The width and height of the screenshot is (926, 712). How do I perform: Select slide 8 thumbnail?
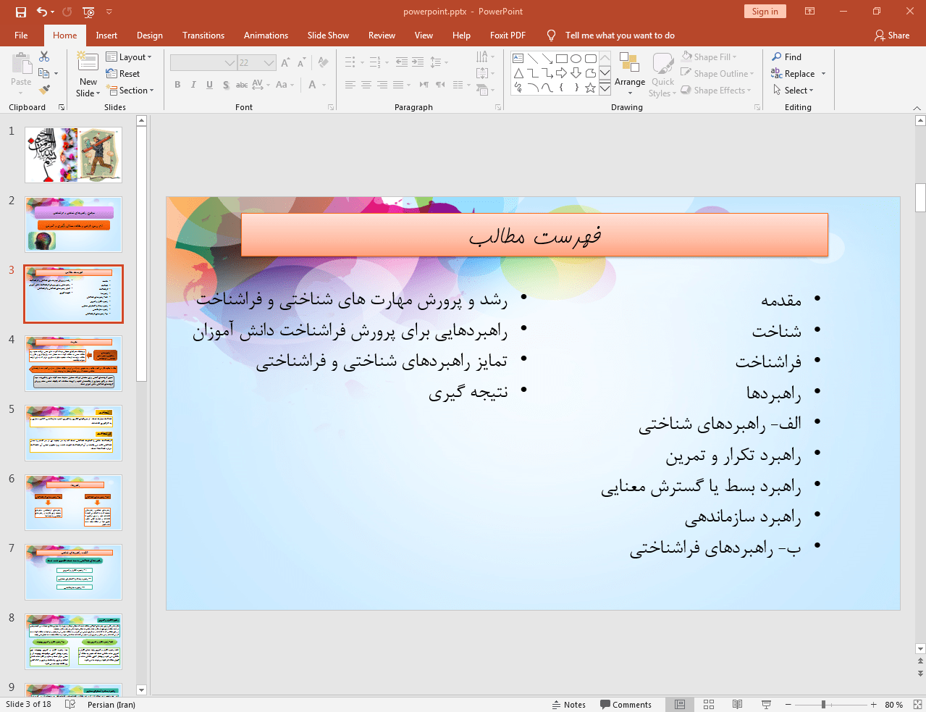(73, 641)
